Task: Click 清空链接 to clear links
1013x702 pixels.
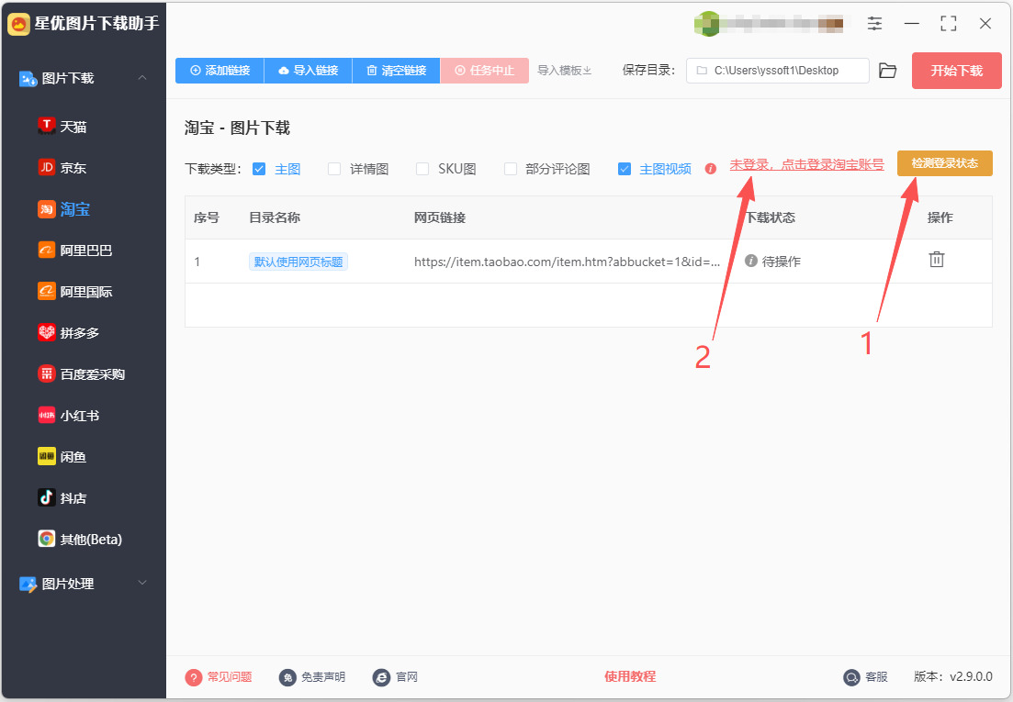Action: [x=396, y=71]
